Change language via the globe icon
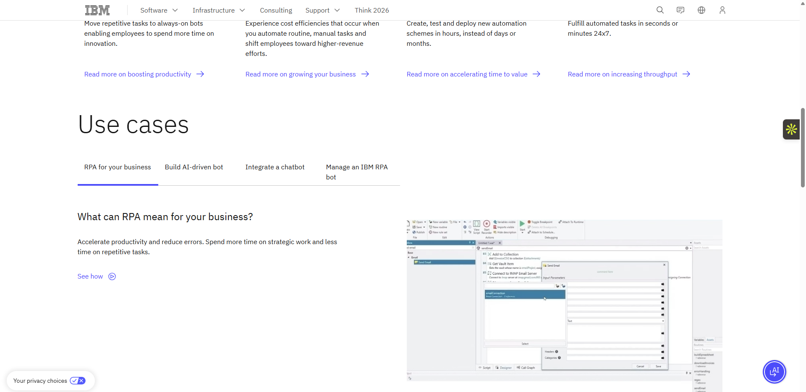 (701, 10)
